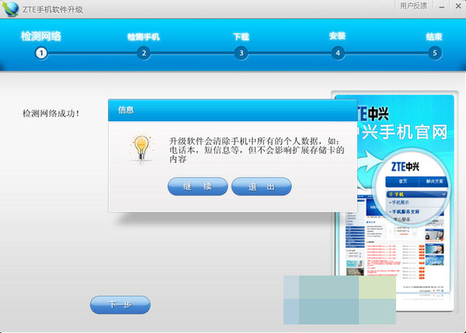Click the step 5 finish circle

point(434,53)
